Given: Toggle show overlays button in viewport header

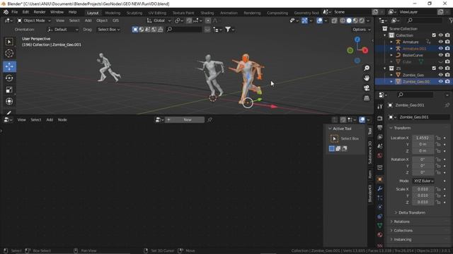Looking at the screenshot, I should coord(319,20).
